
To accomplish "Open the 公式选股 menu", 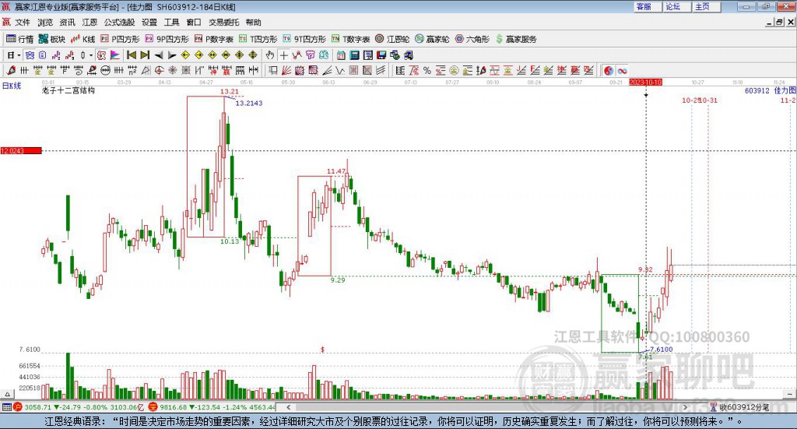I will click(119, 23).
